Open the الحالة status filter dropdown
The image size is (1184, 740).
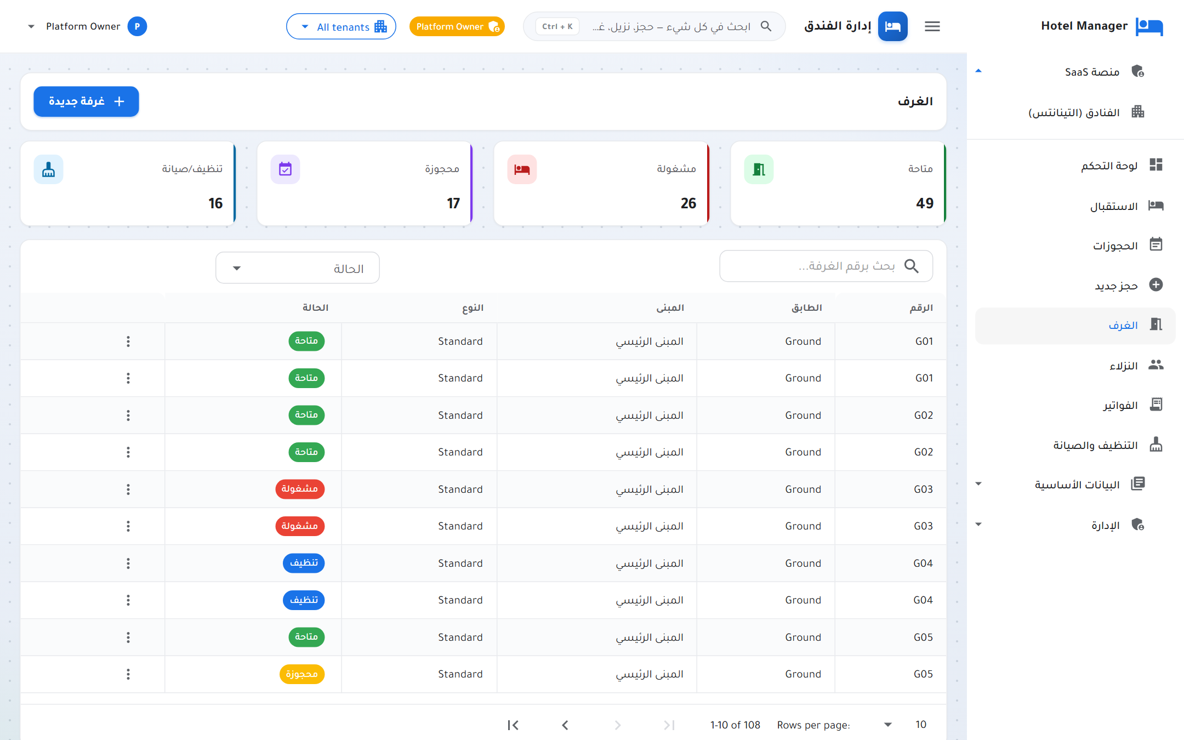click(x=298, y=268)
